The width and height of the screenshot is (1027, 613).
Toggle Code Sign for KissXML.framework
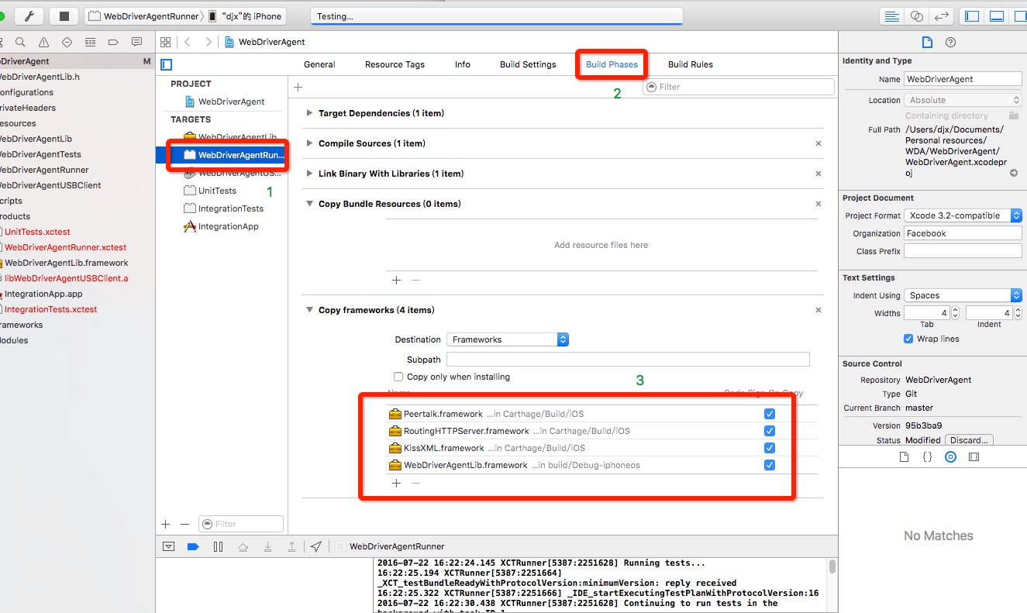(x=770, y=448)
